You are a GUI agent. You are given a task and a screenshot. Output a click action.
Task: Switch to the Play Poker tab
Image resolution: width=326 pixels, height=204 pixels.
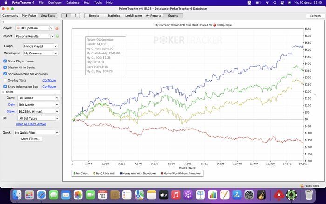click(29, 15)
